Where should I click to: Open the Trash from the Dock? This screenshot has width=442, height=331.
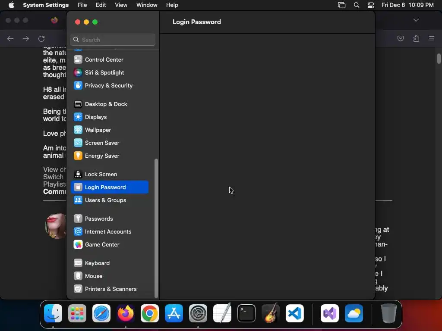[389, 313]
